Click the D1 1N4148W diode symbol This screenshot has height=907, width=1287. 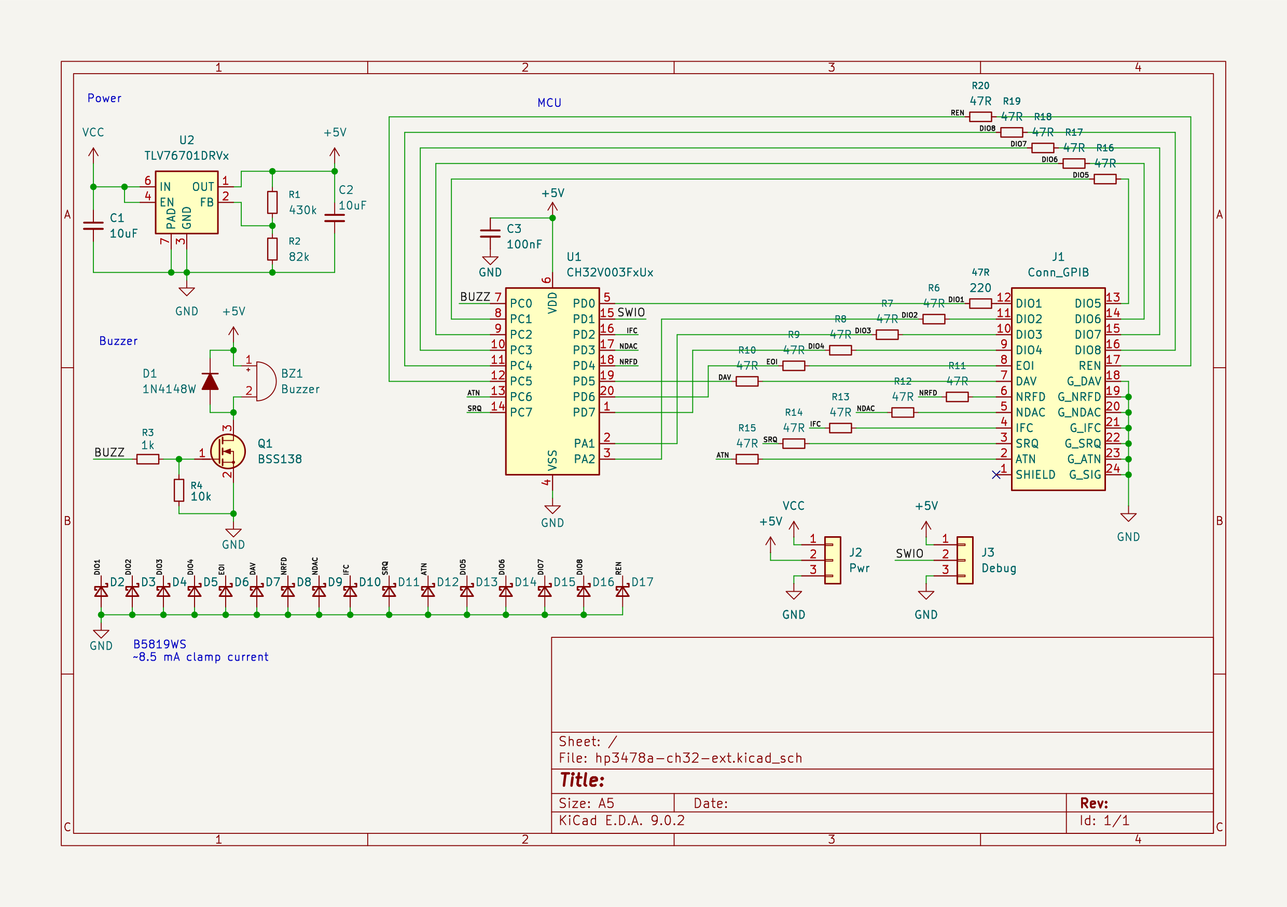[210, 382]
